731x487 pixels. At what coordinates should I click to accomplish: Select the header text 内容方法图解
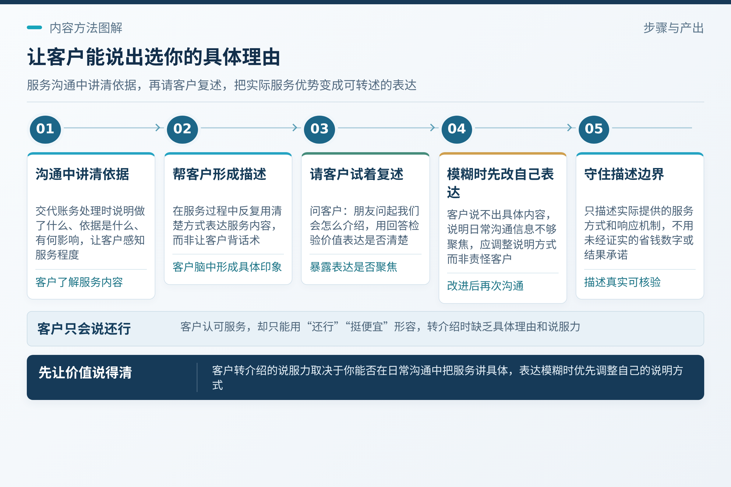pos(86,28)
